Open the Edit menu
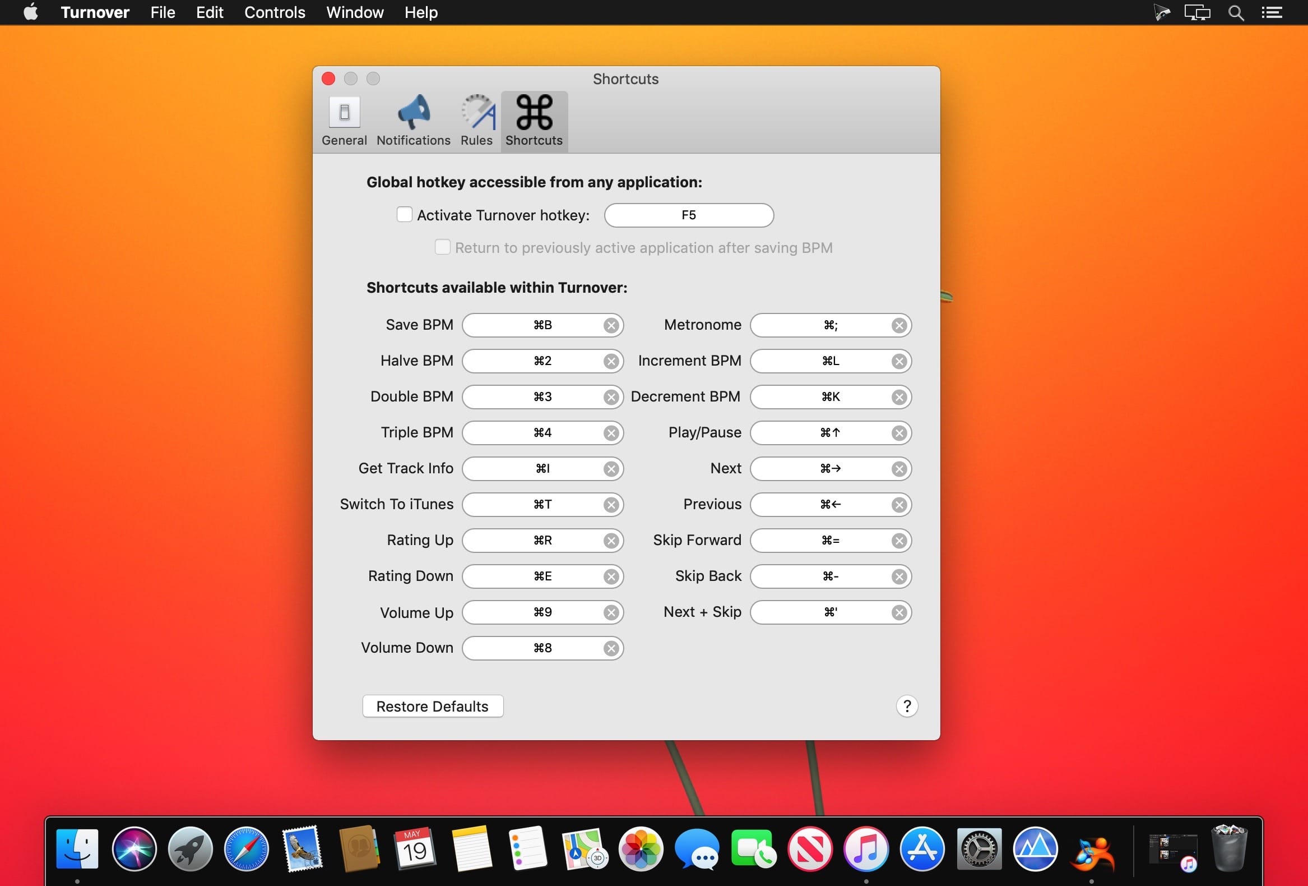1308x886 pixels. [210, 12]
